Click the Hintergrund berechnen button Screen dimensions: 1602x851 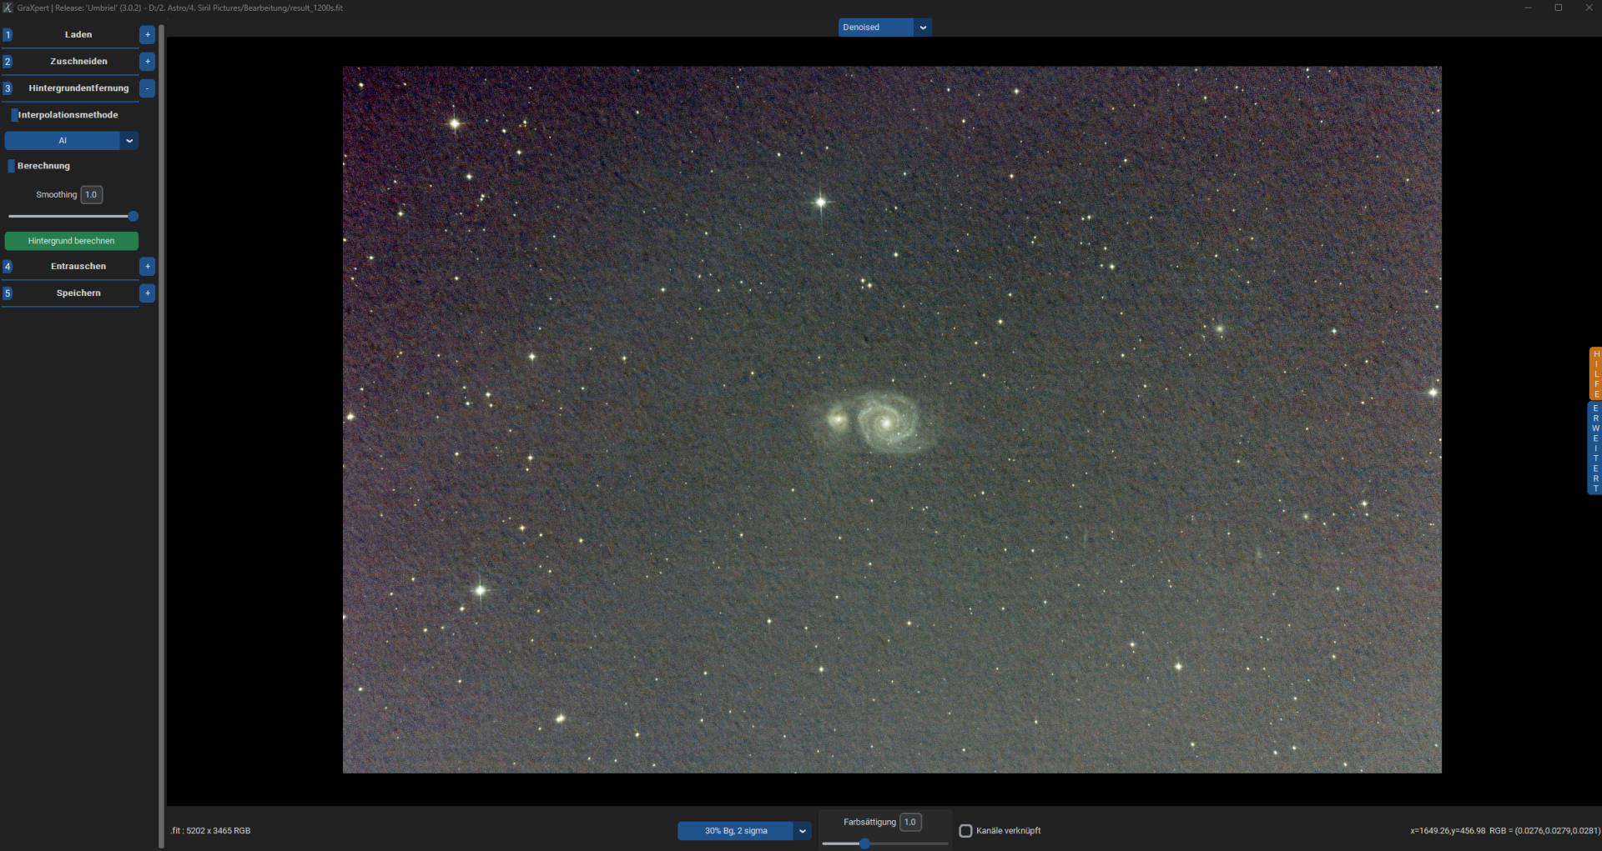[72, 241]
